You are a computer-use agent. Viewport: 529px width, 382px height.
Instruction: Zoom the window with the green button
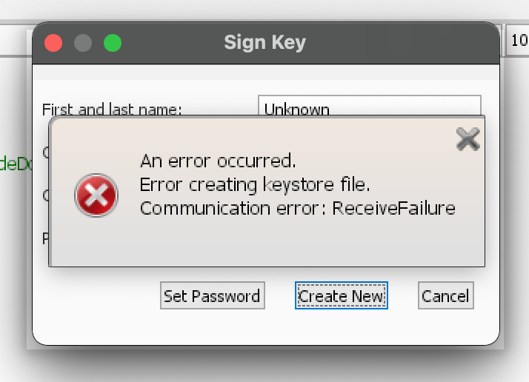[113, 43]
